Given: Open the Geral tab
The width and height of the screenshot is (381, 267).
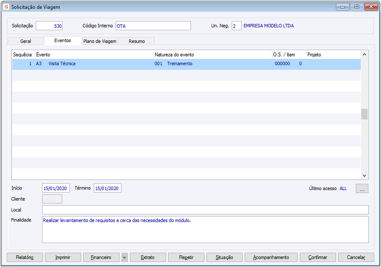Looking at the screenshot, I should 26,41.
